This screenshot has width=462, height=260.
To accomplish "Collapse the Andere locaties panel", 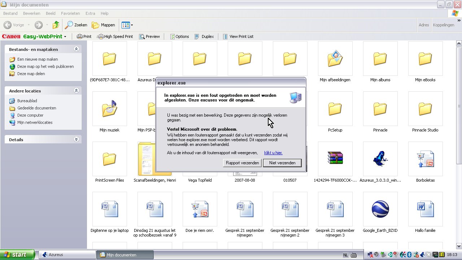I will point(76,91).
